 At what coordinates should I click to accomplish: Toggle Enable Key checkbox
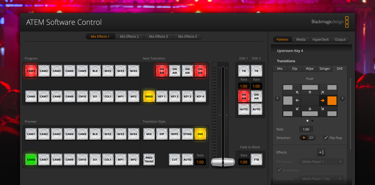click(x=279, y=170)
